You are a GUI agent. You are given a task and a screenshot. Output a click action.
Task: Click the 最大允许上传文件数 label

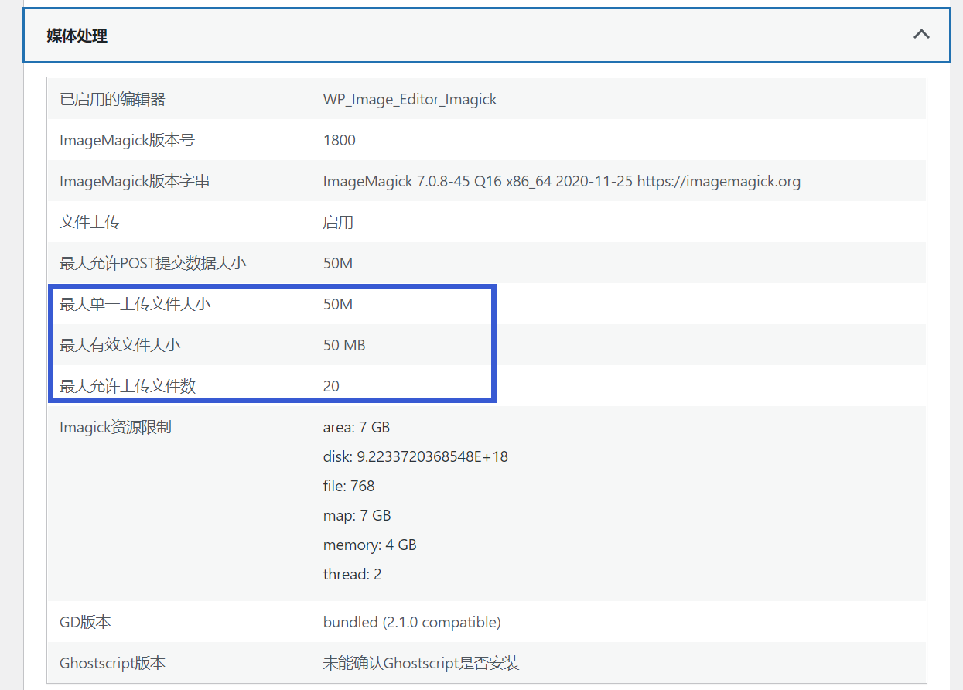127,386
